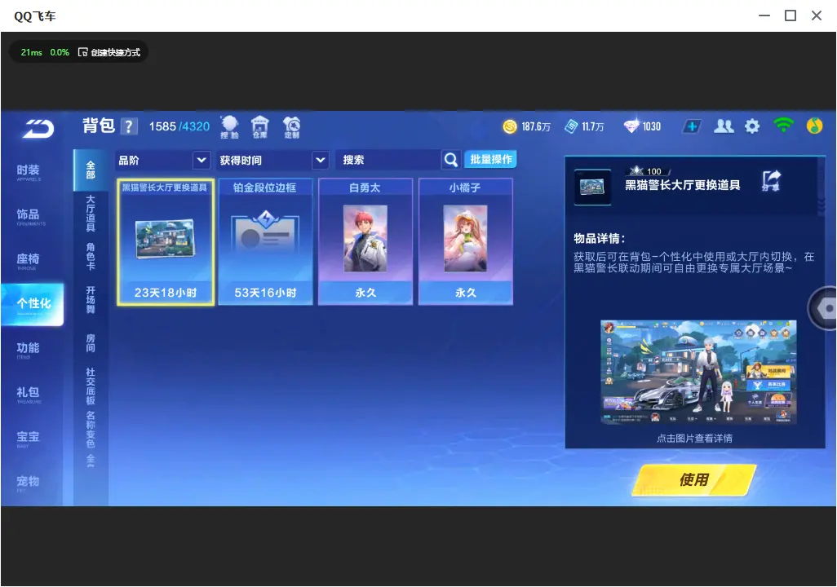Select the 名称变色 sub-tab

click(91, 430)
